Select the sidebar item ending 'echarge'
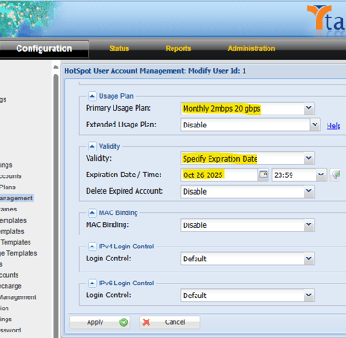Image resolution: width=346 pixels, height=338 pixels. tap(11, 286)
